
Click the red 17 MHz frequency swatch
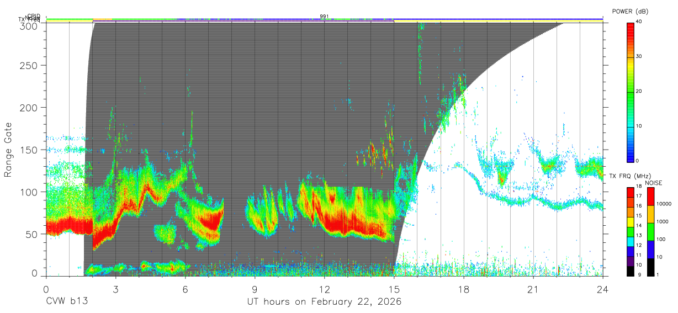pos(631,192)
